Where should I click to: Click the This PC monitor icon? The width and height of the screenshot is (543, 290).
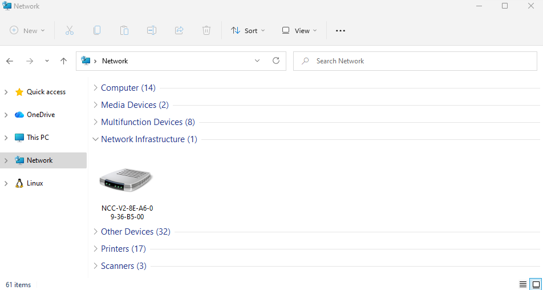[x=19, y=138]
